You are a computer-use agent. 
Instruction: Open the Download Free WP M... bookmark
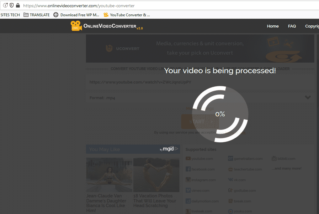76,15
